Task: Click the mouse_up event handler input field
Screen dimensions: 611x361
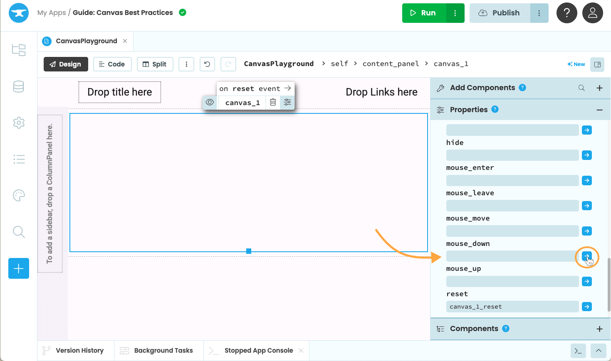Action: 512,281
